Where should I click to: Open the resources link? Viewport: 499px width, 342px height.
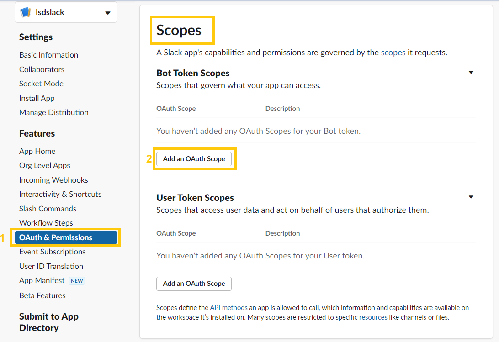[x=373, y=317]
